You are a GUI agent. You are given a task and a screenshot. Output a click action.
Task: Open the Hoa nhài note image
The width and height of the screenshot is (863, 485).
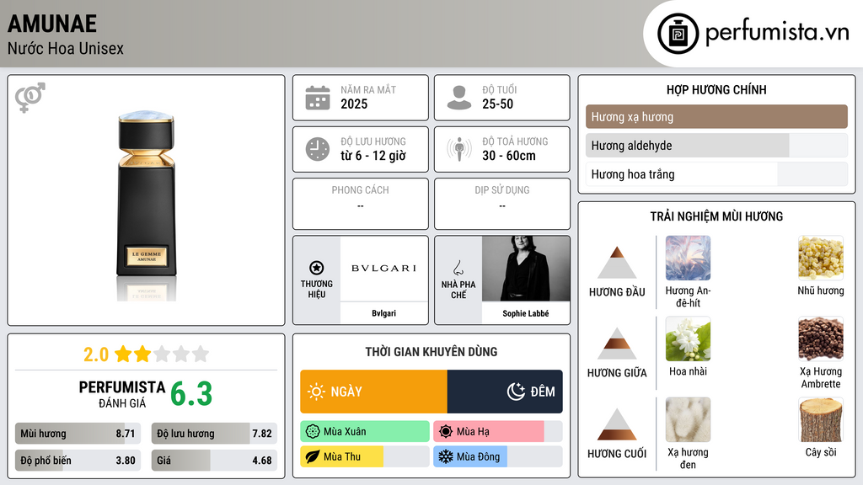688,338
